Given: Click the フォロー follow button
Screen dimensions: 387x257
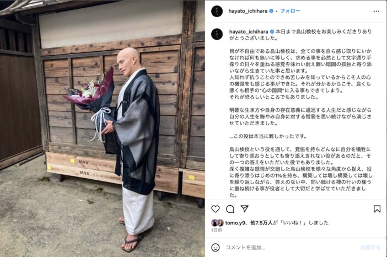Looking at the screenshot, I should pos(290,11).
